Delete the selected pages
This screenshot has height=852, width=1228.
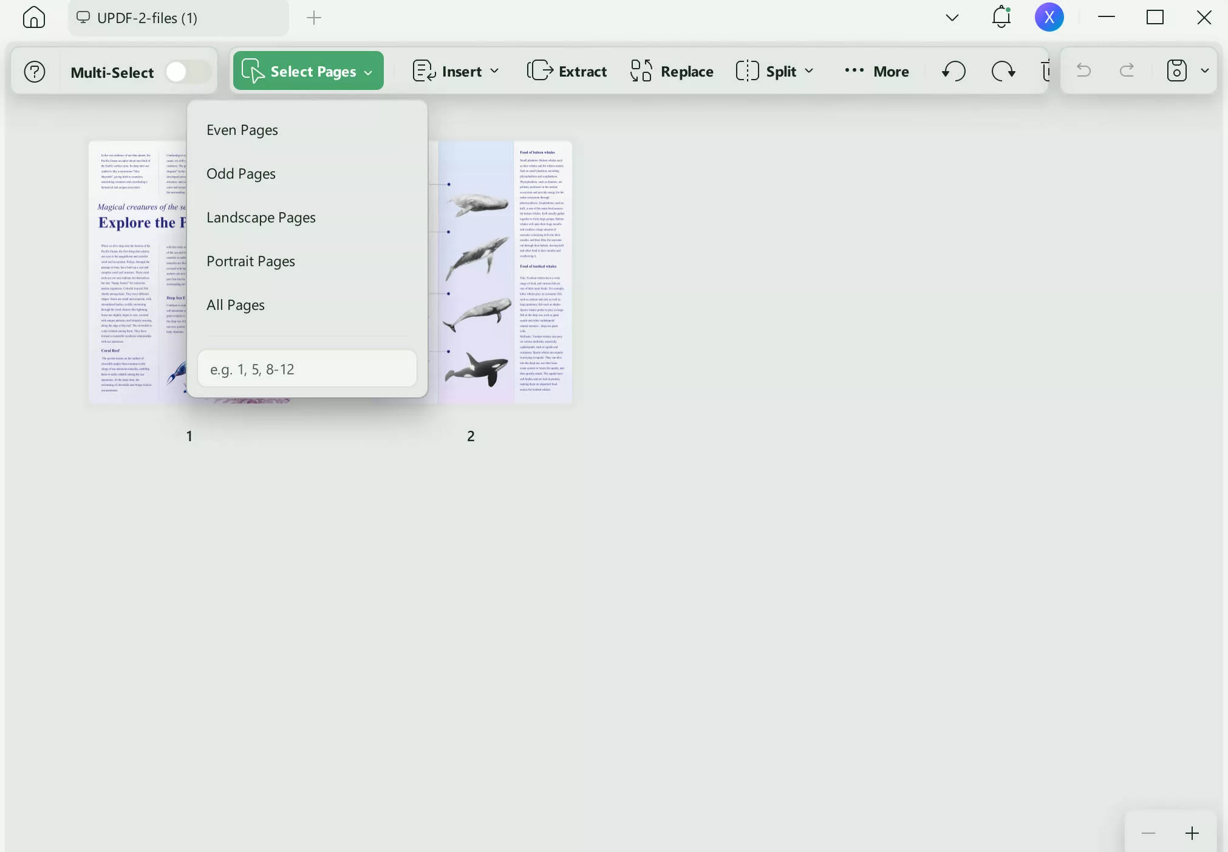[1046, 71]
